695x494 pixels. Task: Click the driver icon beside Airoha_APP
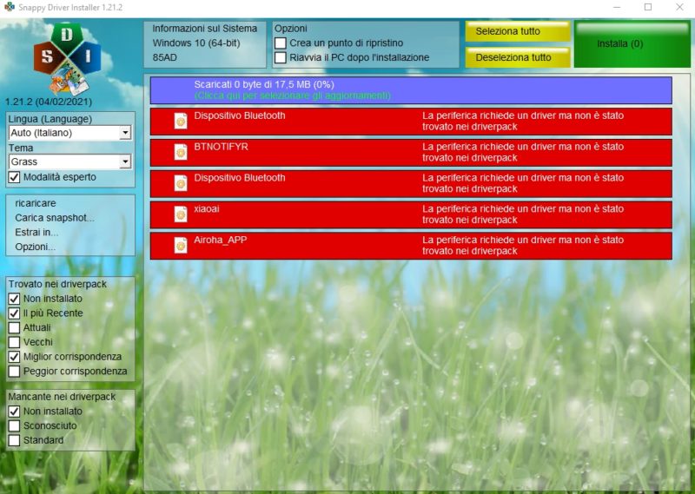tap(180, 246)
